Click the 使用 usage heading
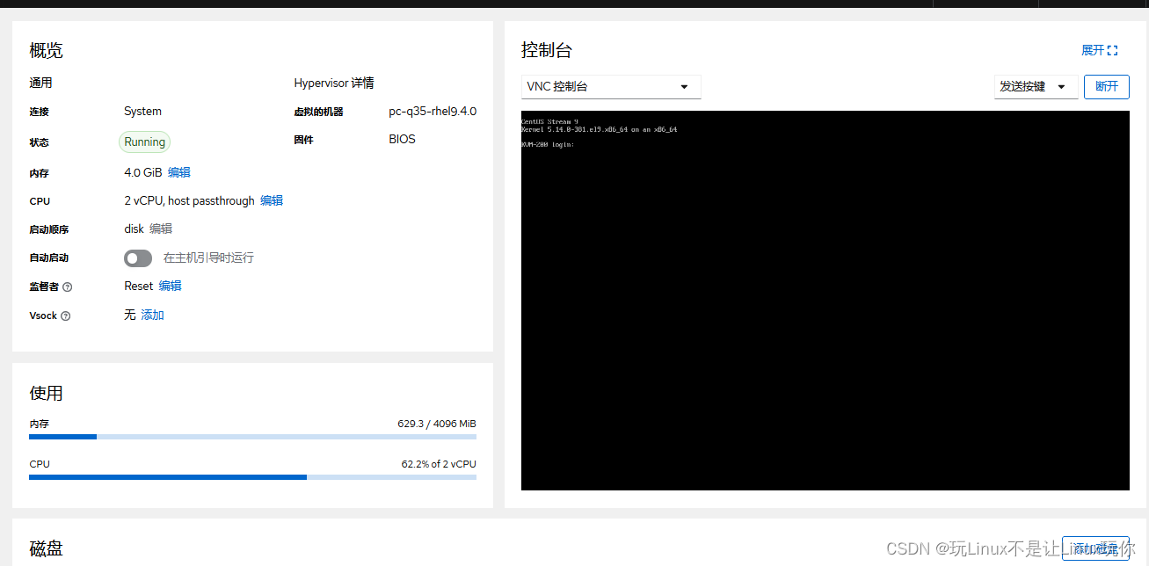The image size is (1149, 566). click(x=46, y=393)
